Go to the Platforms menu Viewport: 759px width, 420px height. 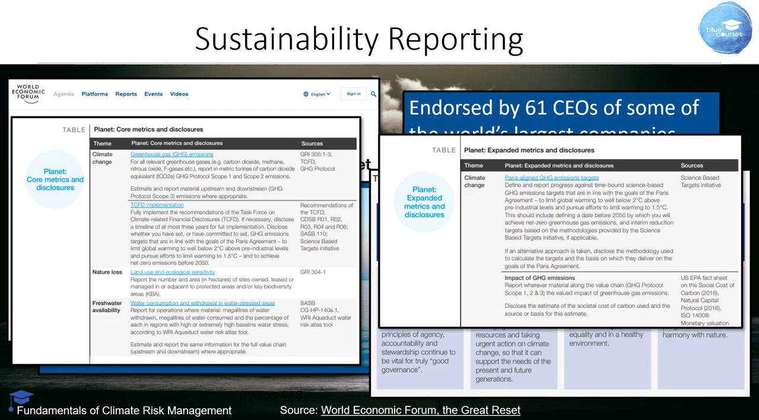pyautogui.click(x=95, y=94)
